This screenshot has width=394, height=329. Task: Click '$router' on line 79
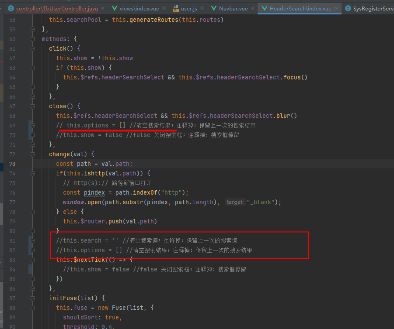(92, 221)
